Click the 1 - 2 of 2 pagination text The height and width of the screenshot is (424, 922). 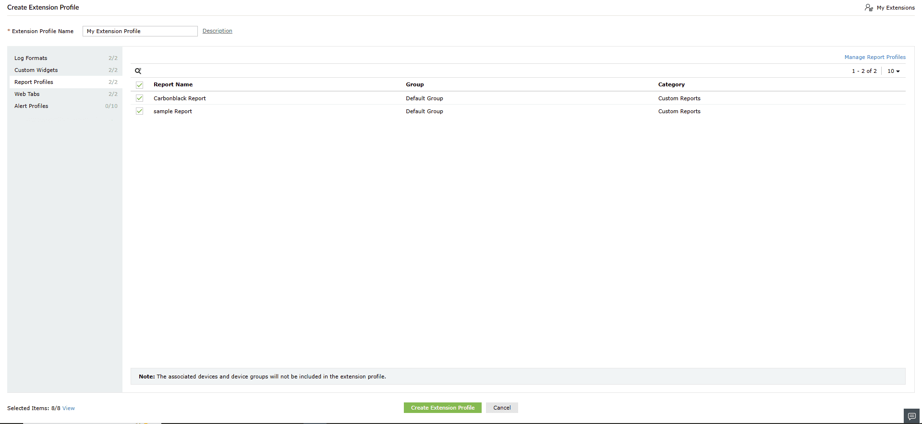pos(864,71)
